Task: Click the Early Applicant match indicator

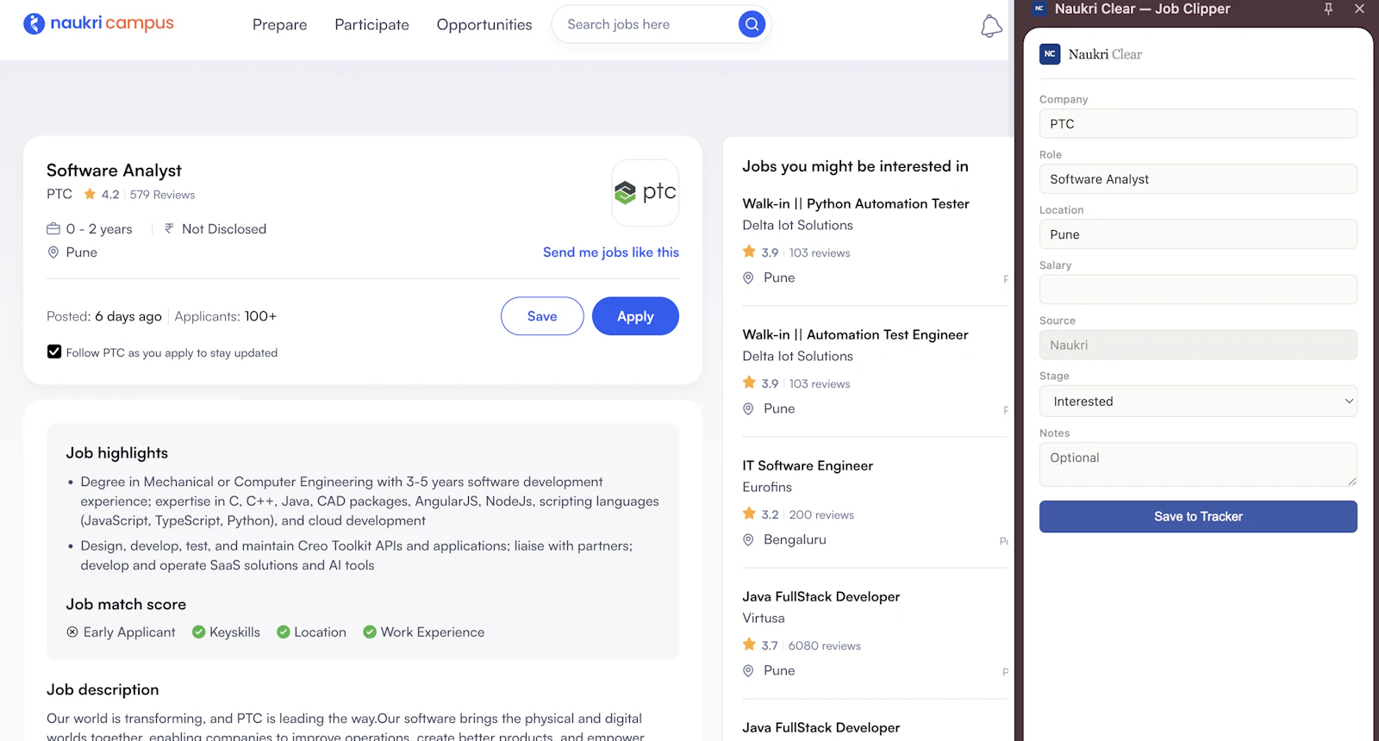Action: point(121,632)
